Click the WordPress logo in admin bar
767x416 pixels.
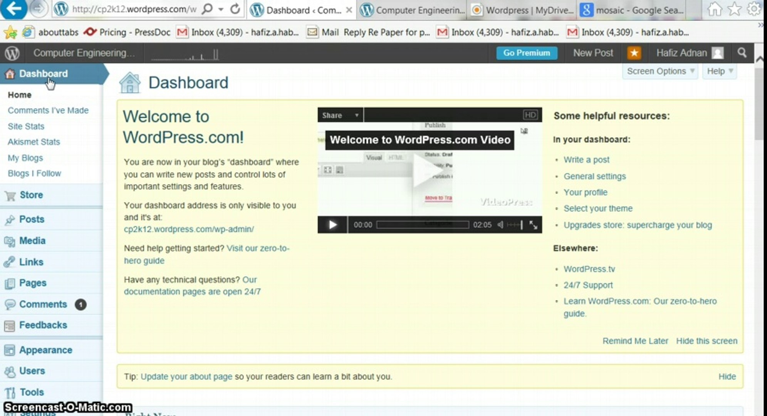point(12,53)
